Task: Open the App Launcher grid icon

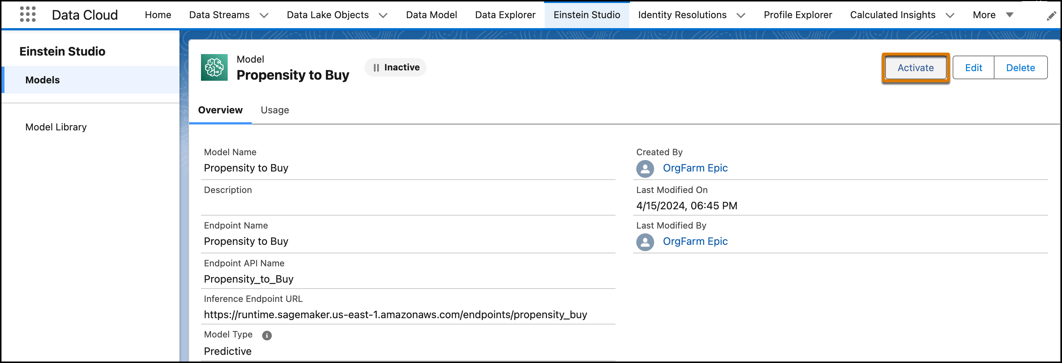Action: coord(27,14)
